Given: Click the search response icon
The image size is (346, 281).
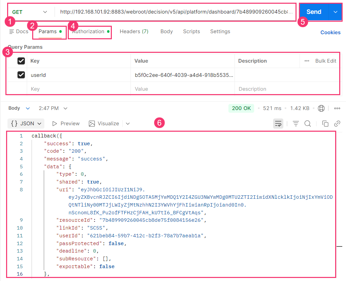Looking at the screenshot, I should point(308,124).
